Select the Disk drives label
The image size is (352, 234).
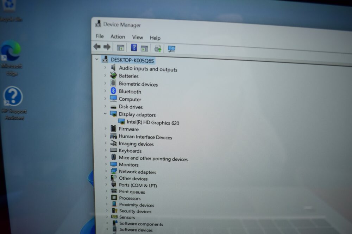131,107
